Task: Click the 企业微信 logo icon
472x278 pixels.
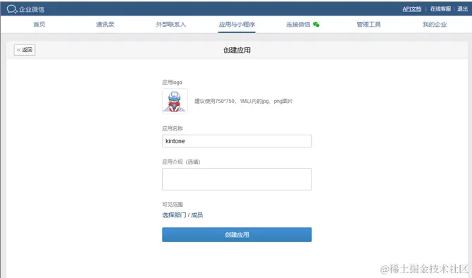Action: pos(12,9)
